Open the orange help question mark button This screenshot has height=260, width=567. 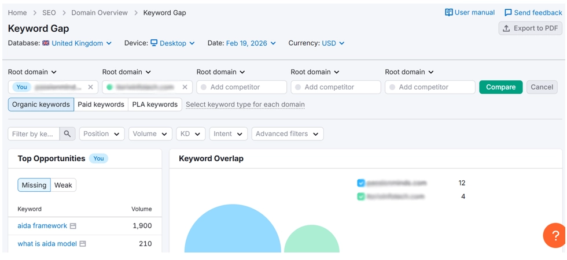555,236
